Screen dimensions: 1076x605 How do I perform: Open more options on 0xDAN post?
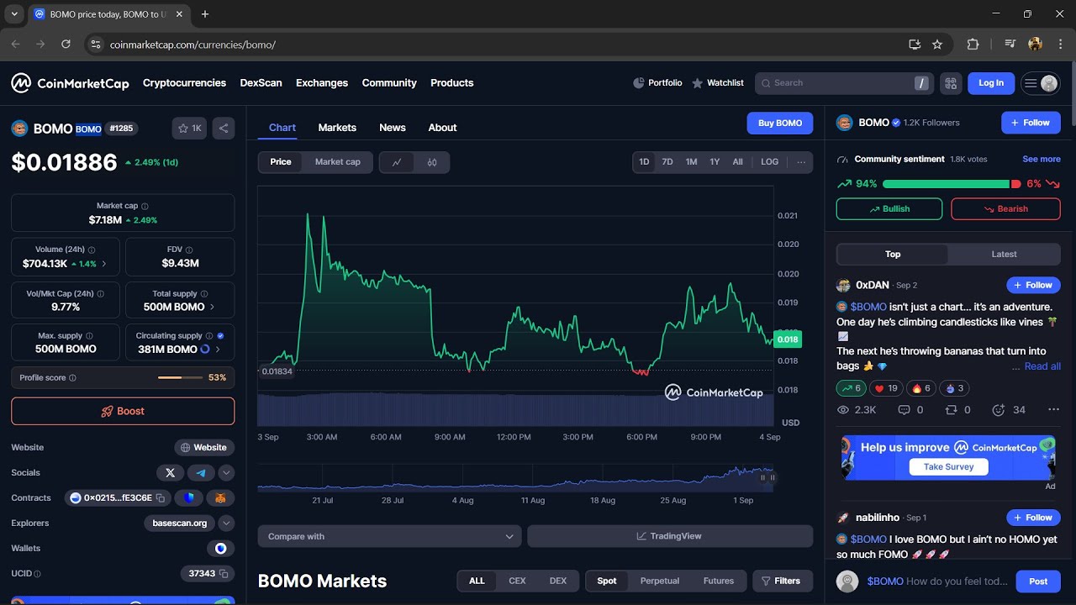(x=1053, y=410)
